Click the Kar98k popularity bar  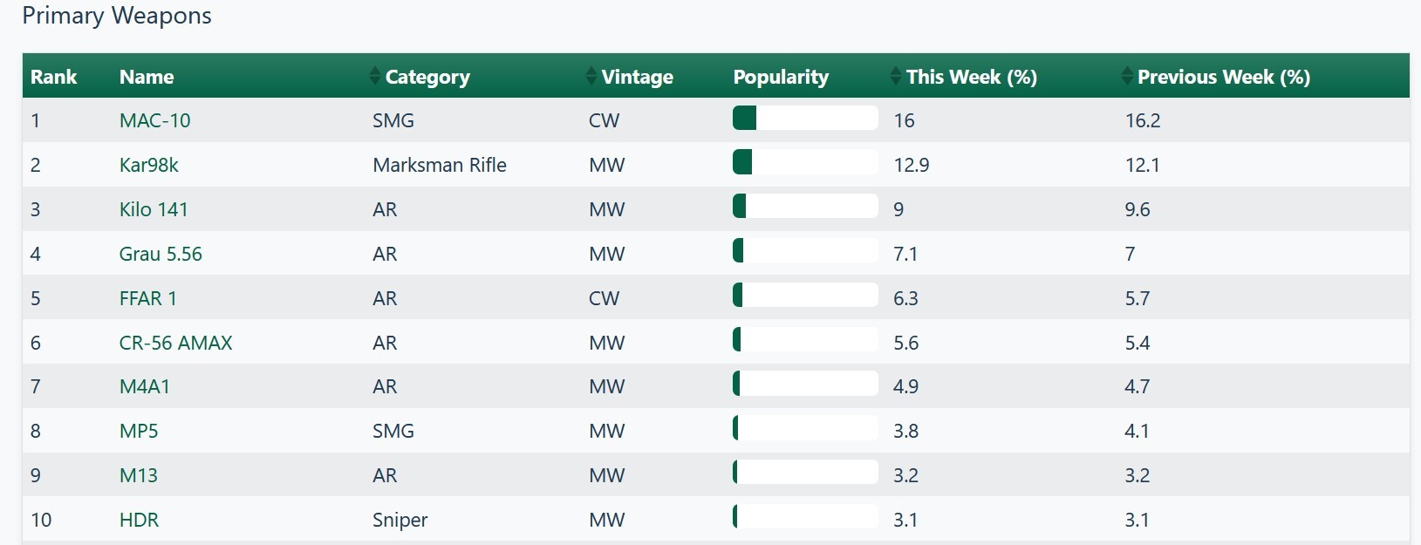805,162
